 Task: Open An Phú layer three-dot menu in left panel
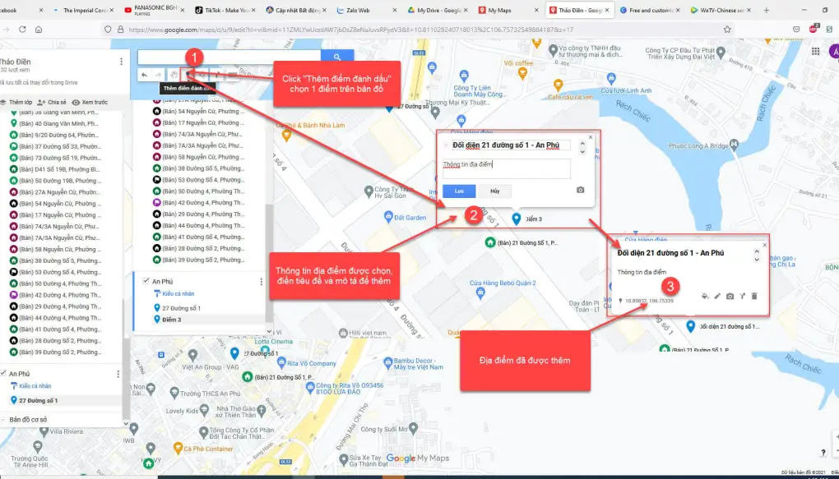coord(118,374)
